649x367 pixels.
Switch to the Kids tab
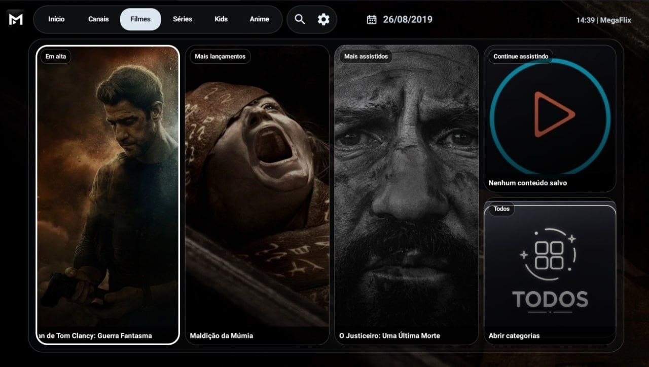(x=221, y=19)
